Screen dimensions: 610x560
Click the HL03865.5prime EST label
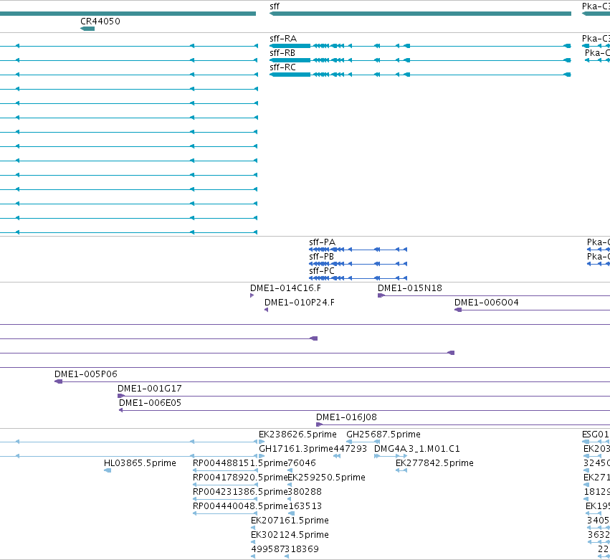coord(140,463)
